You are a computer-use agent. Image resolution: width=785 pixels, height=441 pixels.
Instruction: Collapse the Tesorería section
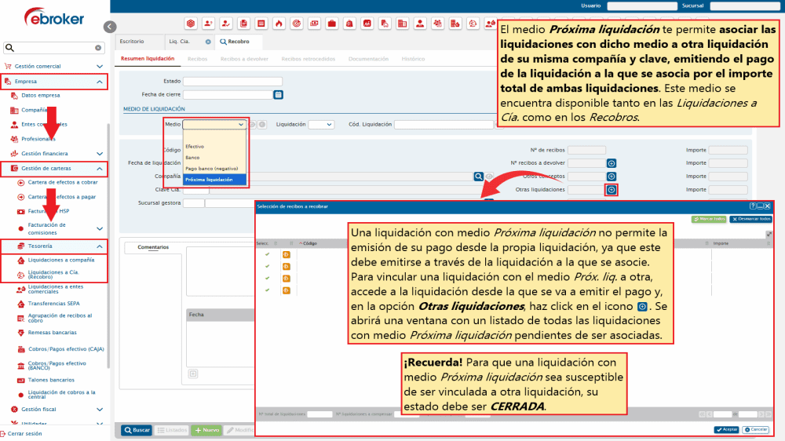[x=100, y=246]
